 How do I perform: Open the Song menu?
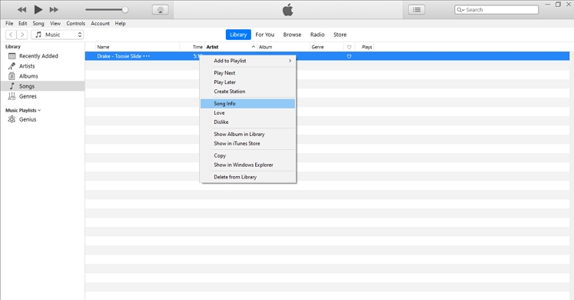click(38, 23)
